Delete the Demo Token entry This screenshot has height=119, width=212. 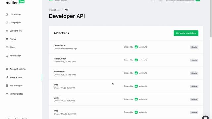pos(194,47)
